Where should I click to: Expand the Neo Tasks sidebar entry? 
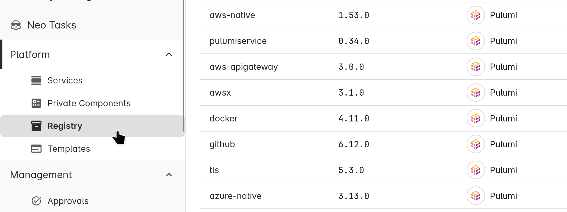tap(52, 25)
